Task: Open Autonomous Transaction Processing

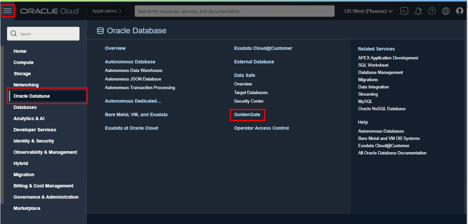Action: pyautogui.click(x=140, y=87)
